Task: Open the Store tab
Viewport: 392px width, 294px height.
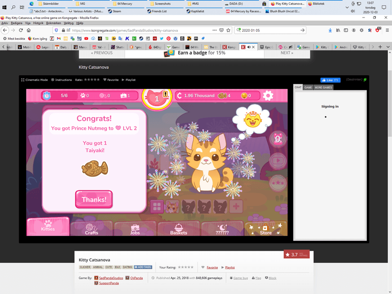Action: 266,229
